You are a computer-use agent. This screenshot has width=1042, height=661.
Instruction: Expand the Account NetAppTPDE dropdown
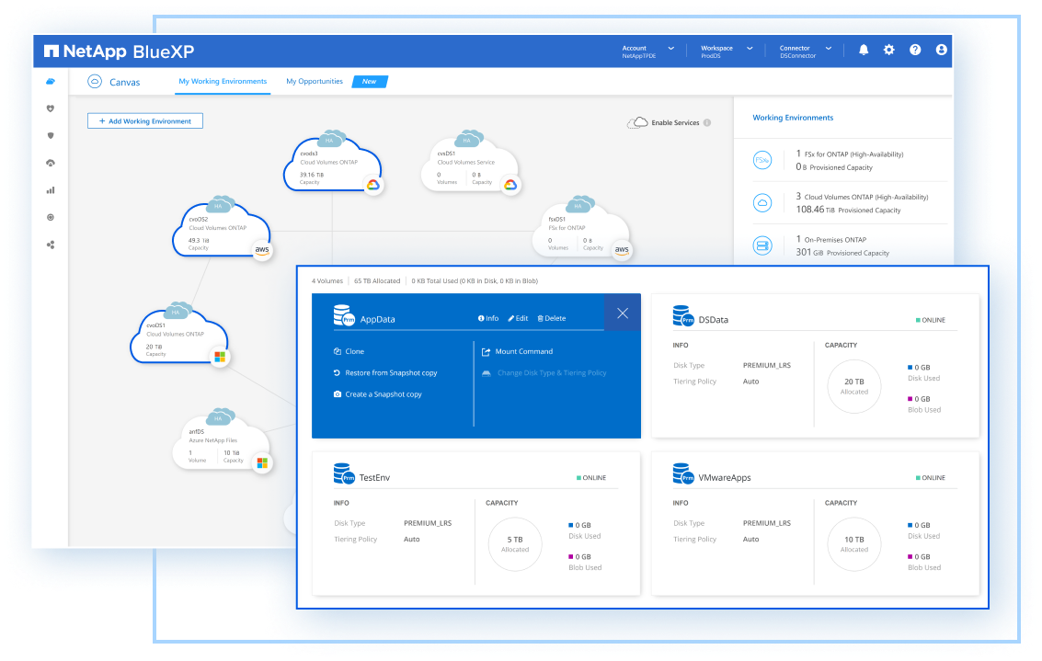(670, 48)
